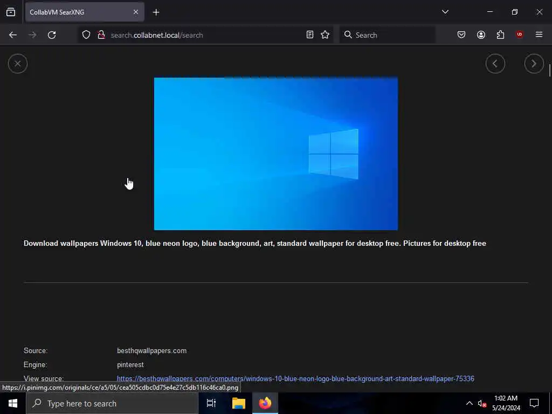Open Task View
The width and height of the screenshot is (552, 414).
pyautogui.click(x=211, y=403)
